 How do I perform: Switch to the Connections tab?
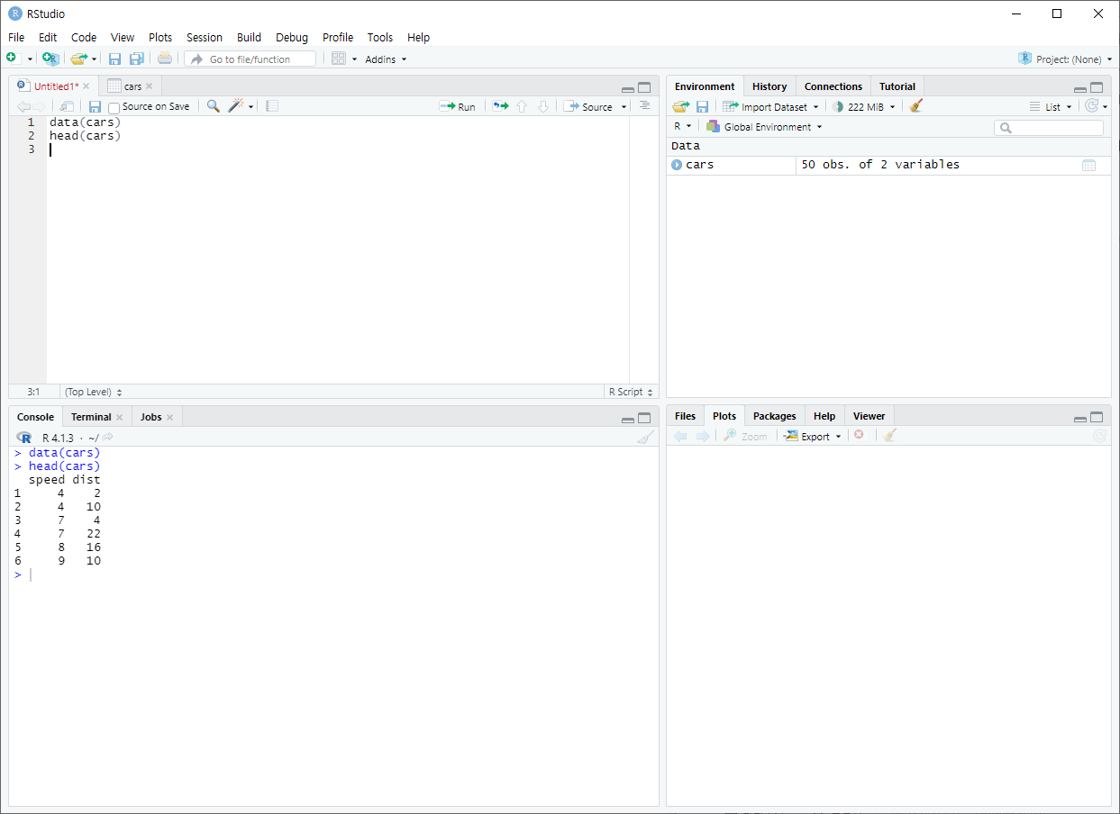[833, 86]
